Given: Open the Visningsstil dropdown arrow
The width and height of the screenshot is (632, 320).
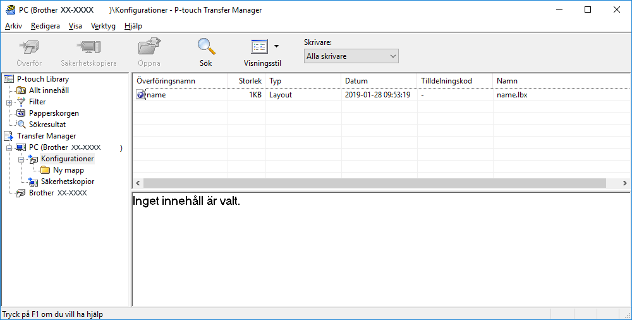Looking at the screenshot, I should tap(277, 46).
